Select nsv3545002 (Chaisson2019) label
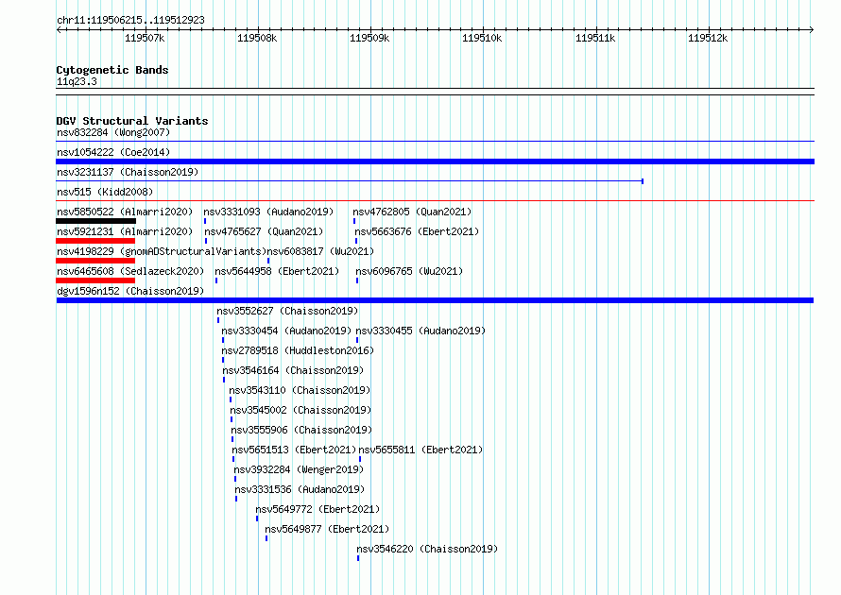This screenshot has width=841, height=595. tap(300, 410)
